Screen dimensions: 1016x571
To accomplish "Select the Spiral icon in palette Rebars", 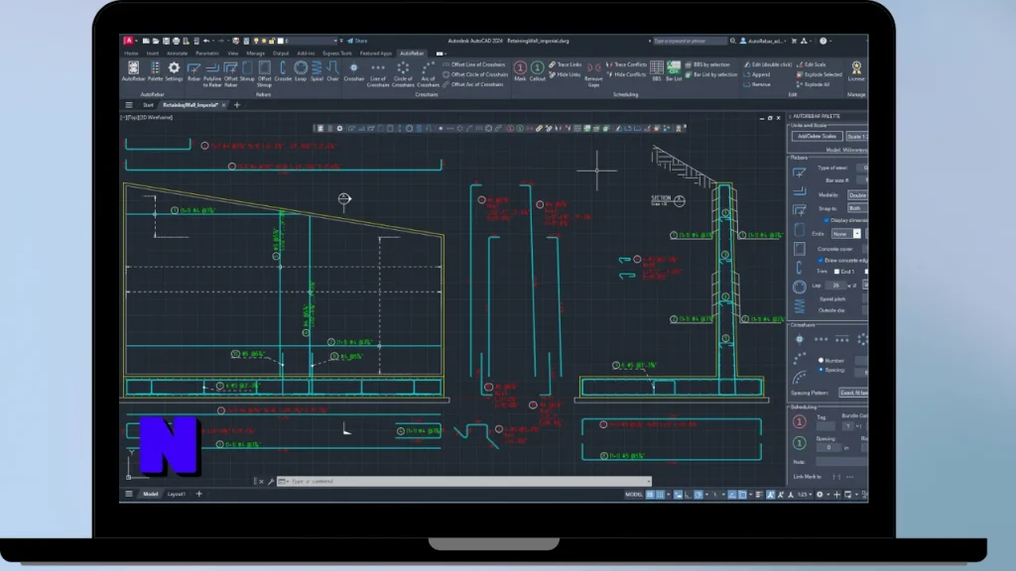I will pyautogui.click(x=800, y=305).
